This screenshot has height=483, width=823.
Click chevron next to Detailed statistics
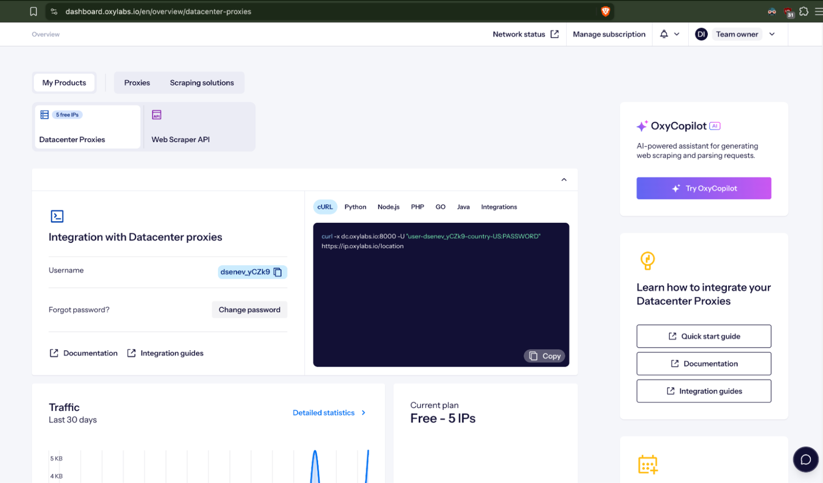364,413
